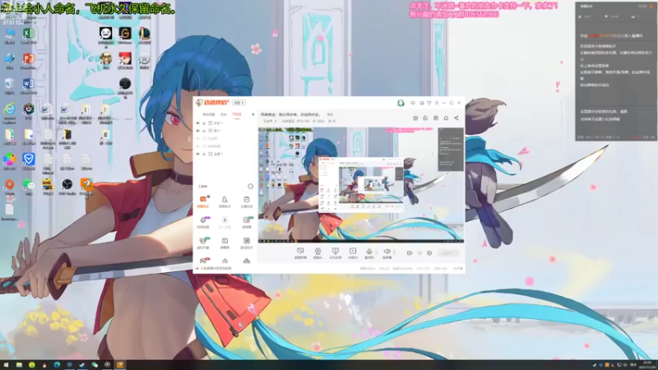This screenshot has height=370, width=658.
Task: Open the green user avatar in title bar
Action: [x=401, y=103]
